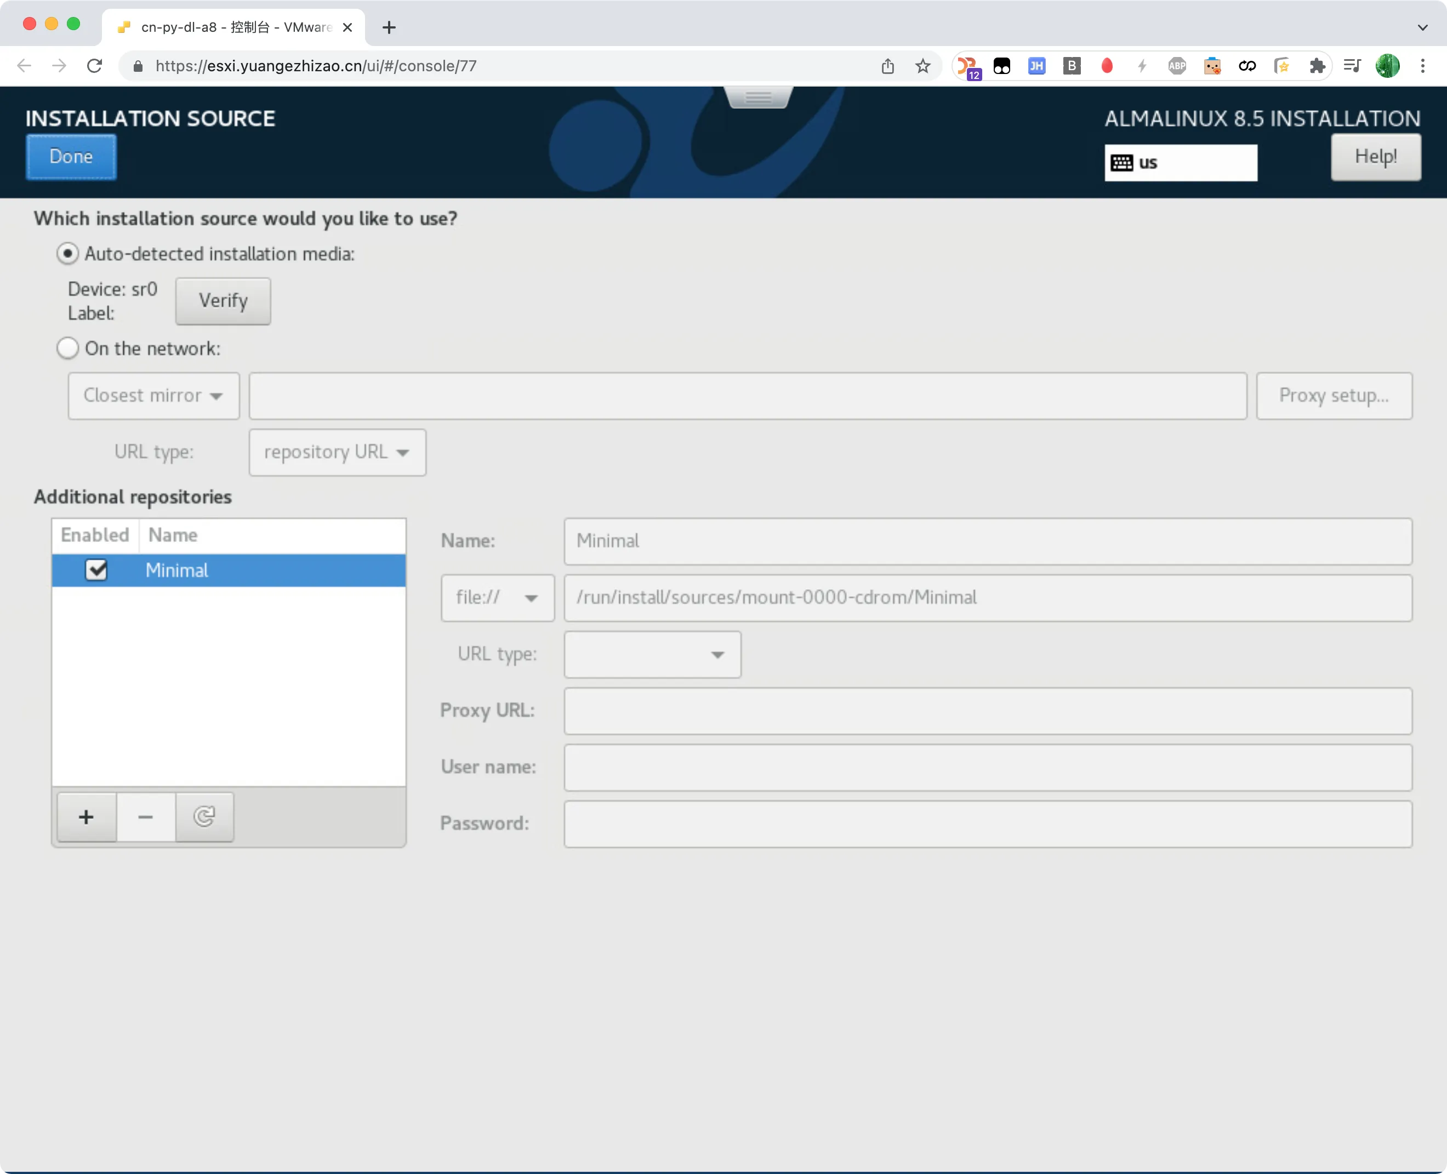The image size is (1447, 1174).
Task: Click the VMware console toolbar handle
Action: coord(758,98)
